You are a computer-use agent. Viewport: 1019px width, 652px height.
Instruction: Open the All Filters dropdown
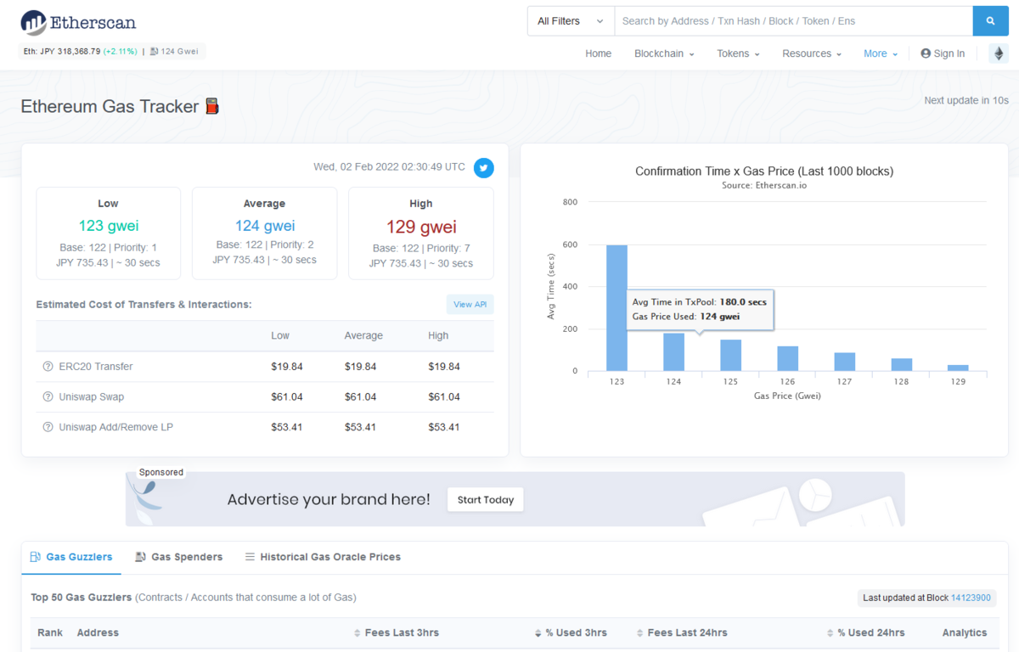click(x=570, y=21)
